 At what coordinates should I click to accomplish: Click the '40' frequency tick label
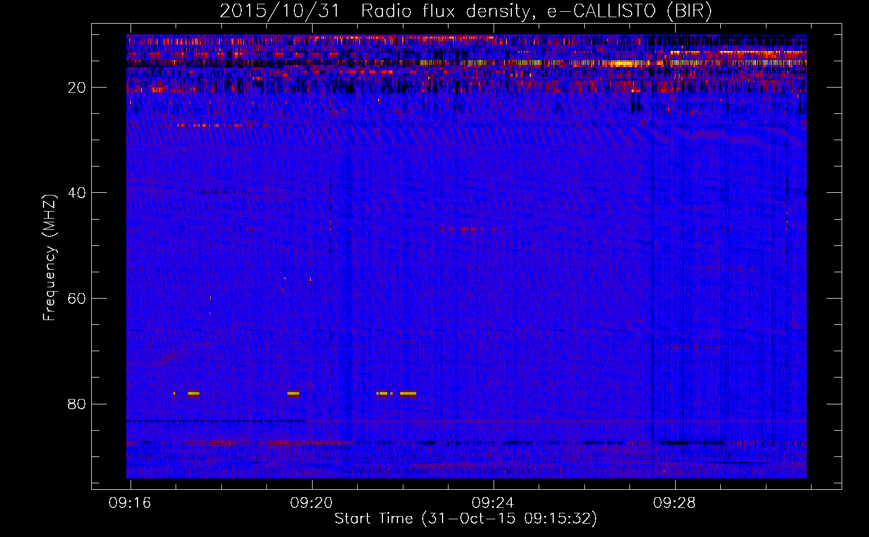coord(77,193)
